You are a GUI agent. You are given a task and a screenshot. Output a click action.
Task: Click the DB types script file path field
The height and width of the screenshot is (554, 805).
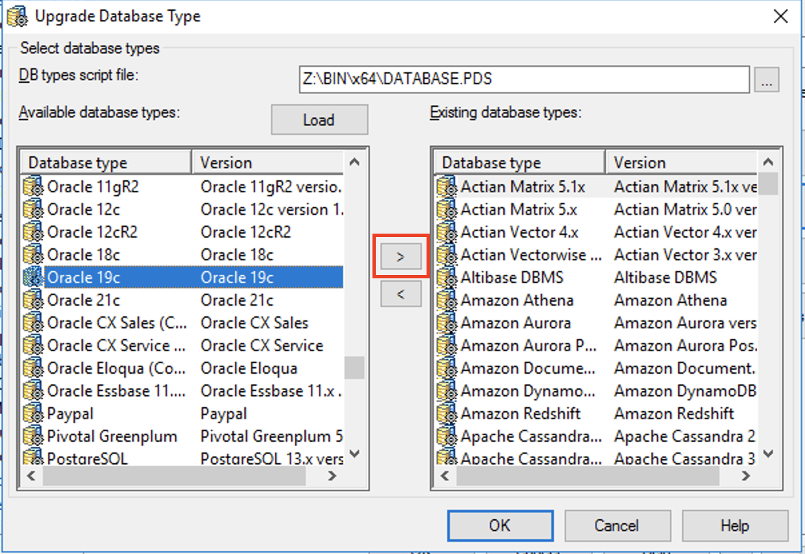tap(523, 79)
